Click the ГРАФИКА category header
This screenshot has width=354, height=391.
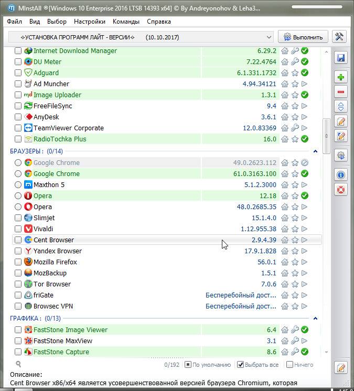click(x=35, y=318)
